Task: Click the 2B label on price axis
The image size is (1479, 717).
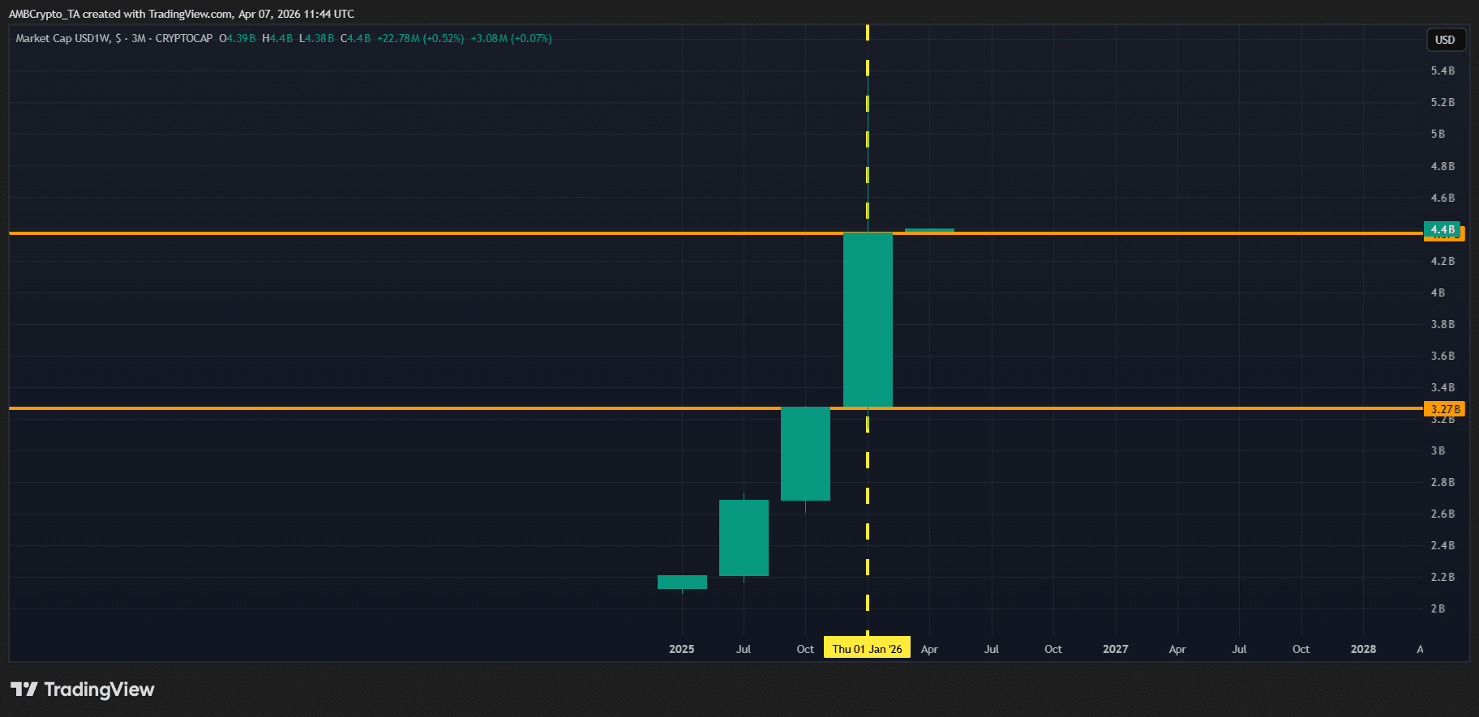Action: click(1438, 608)
